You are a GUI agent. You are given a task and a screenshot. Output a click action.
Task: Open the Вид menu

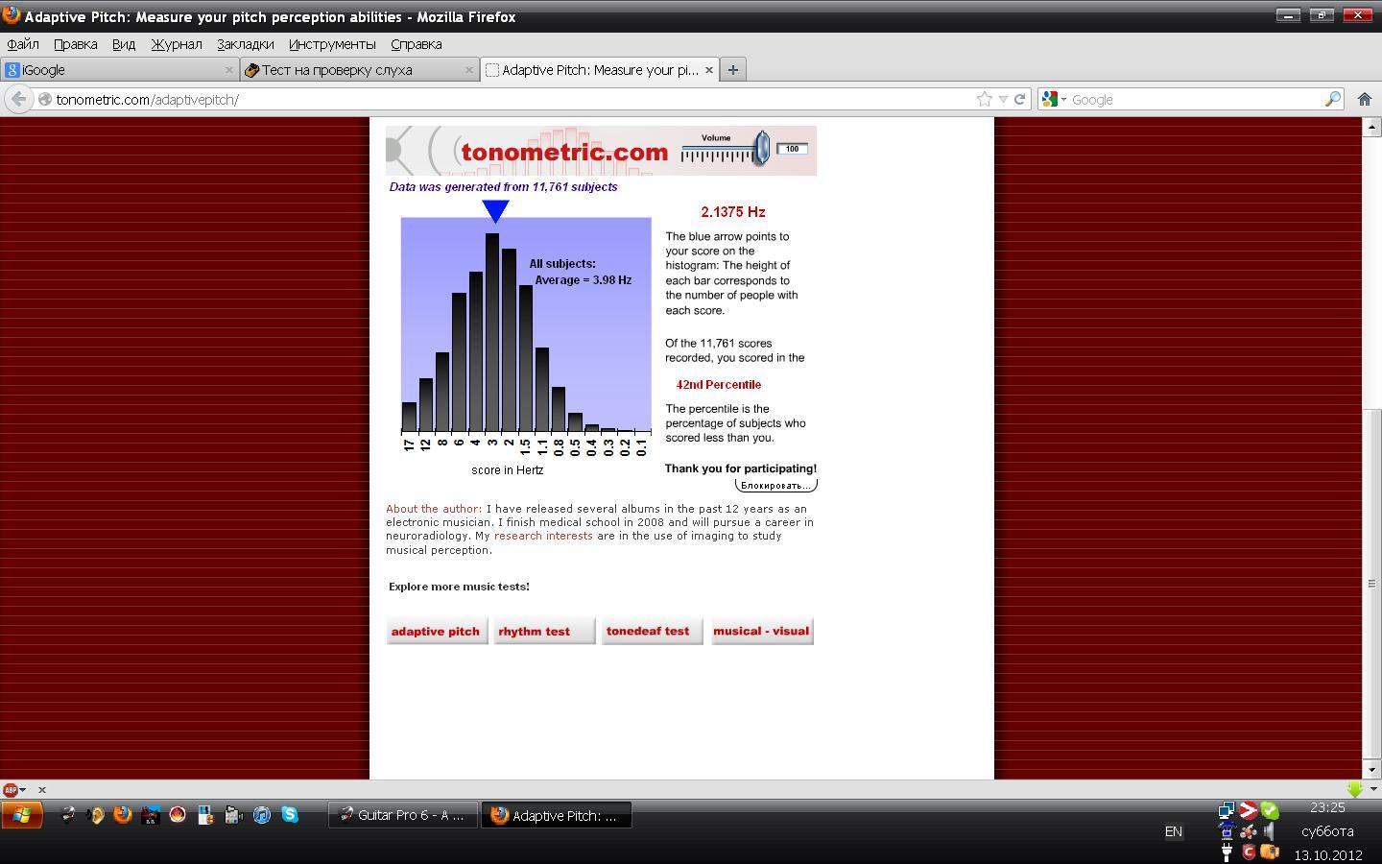point(124,44)
